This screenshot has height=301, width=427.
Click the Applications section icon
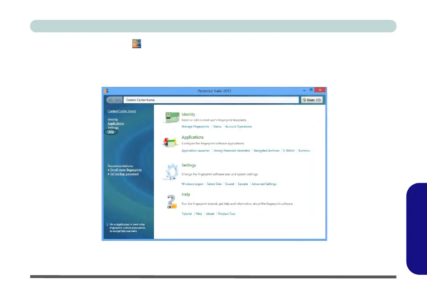click(170, 142)
